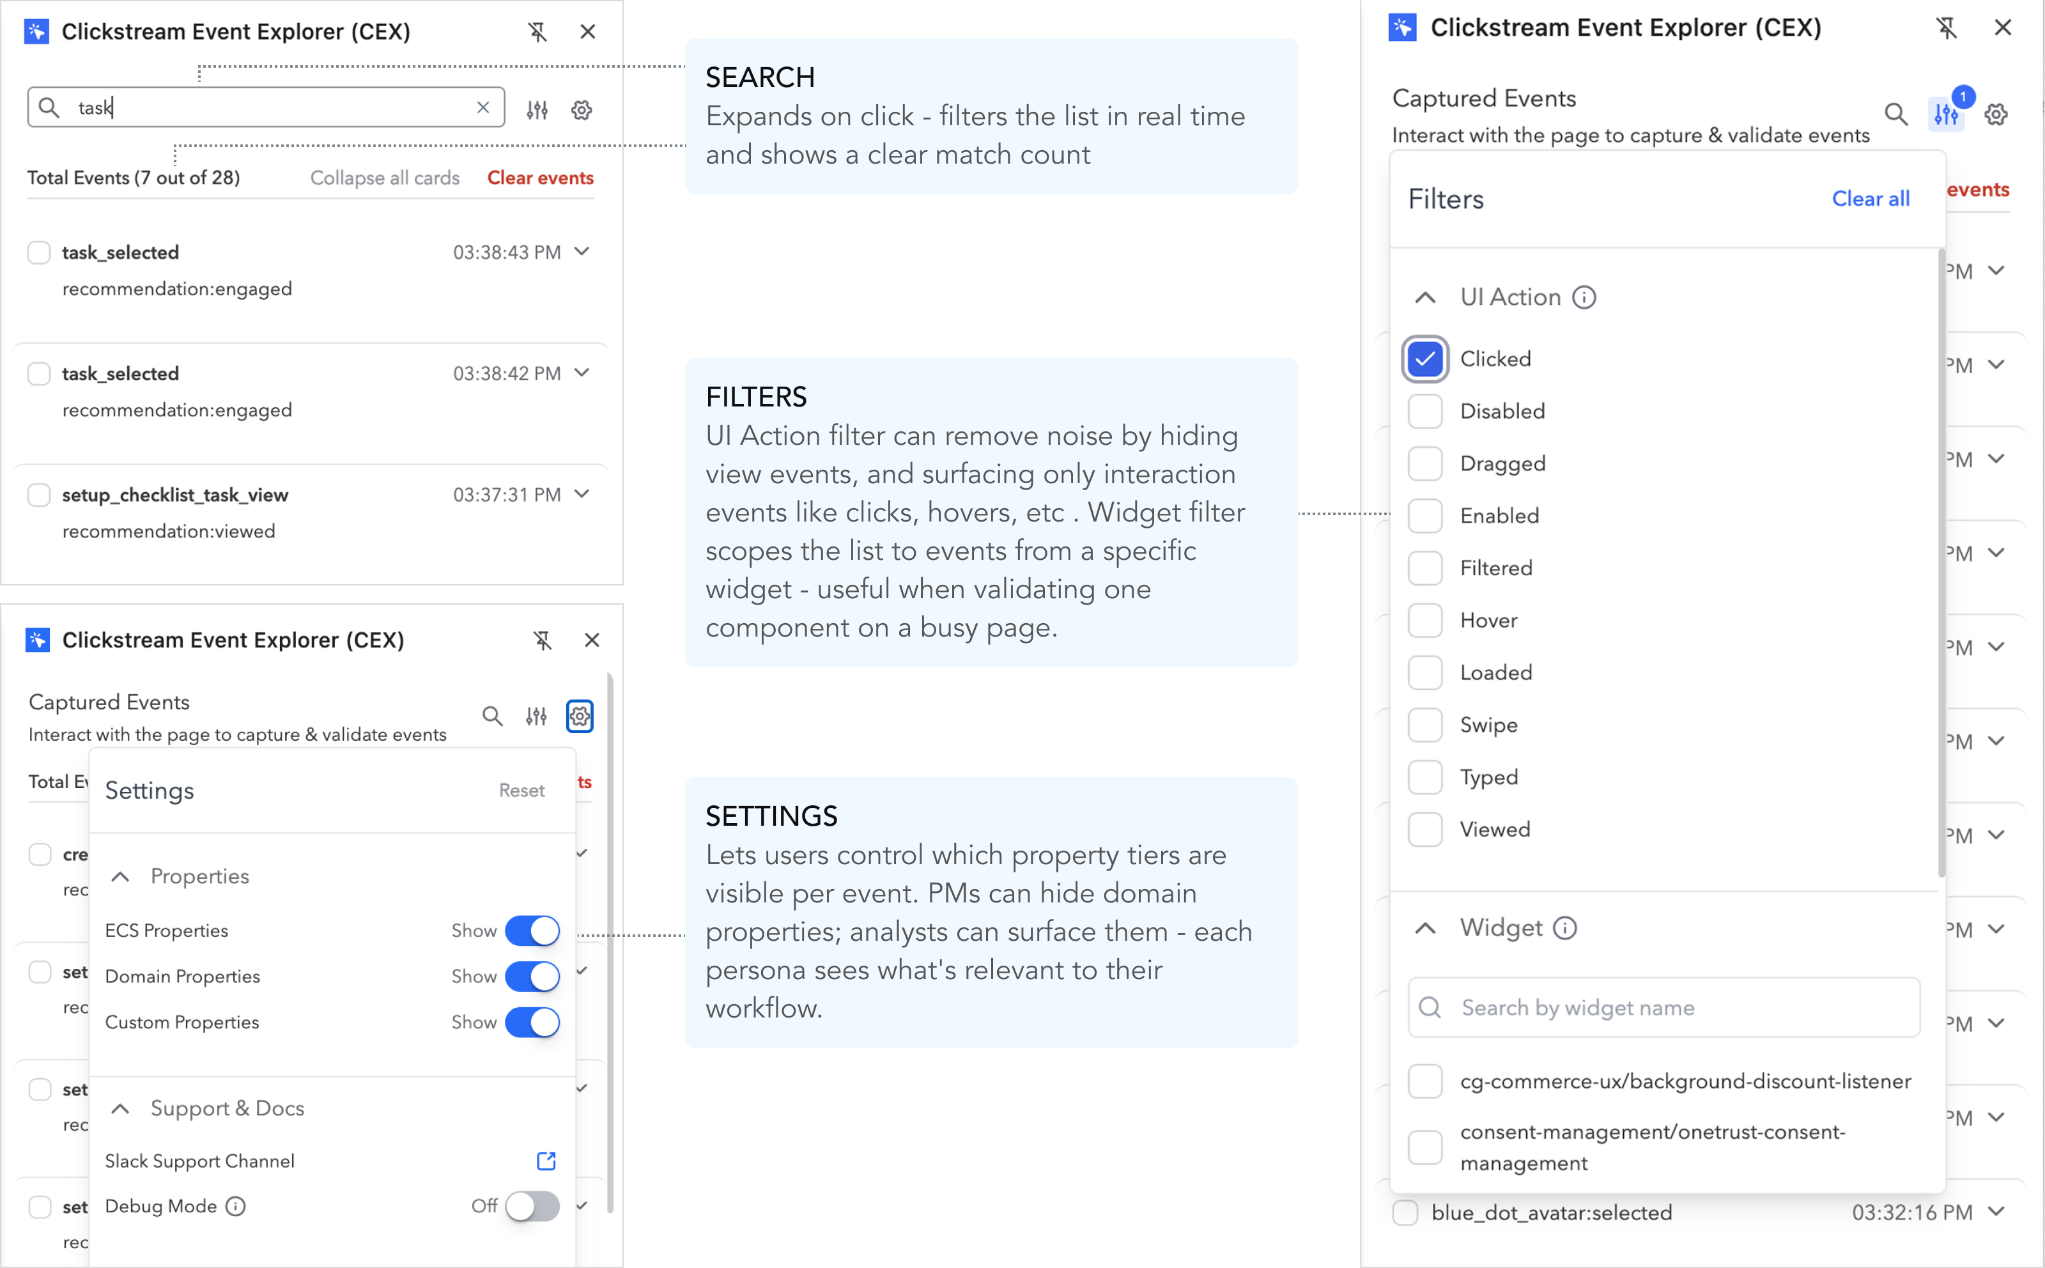Viewport: 2045px width, 1268px height.
Task: Click 'Clear events' in top-left panel
Action: coord(540,178)
